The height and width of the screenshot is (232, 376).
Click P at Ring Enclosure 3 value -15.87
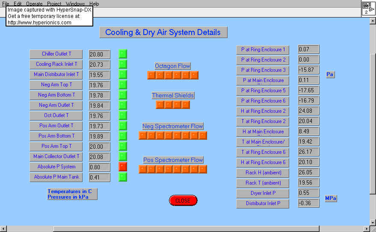(x=308, y=70)
